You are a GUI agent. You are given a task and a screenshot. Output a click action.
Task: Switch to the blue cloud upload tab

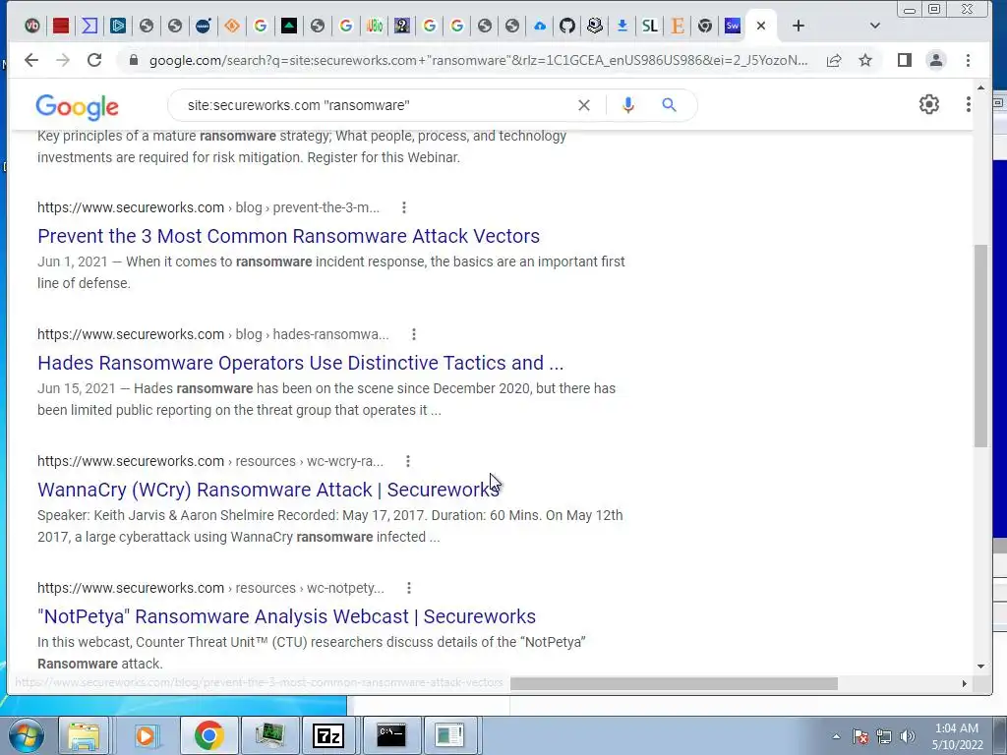point(540,26)
